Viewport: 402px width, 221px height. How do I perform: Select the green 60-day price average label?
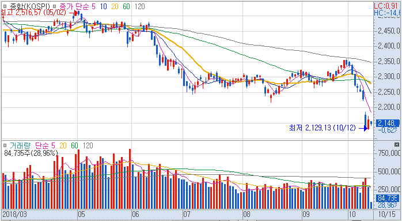pyautogui.click(x=126, y=6)
